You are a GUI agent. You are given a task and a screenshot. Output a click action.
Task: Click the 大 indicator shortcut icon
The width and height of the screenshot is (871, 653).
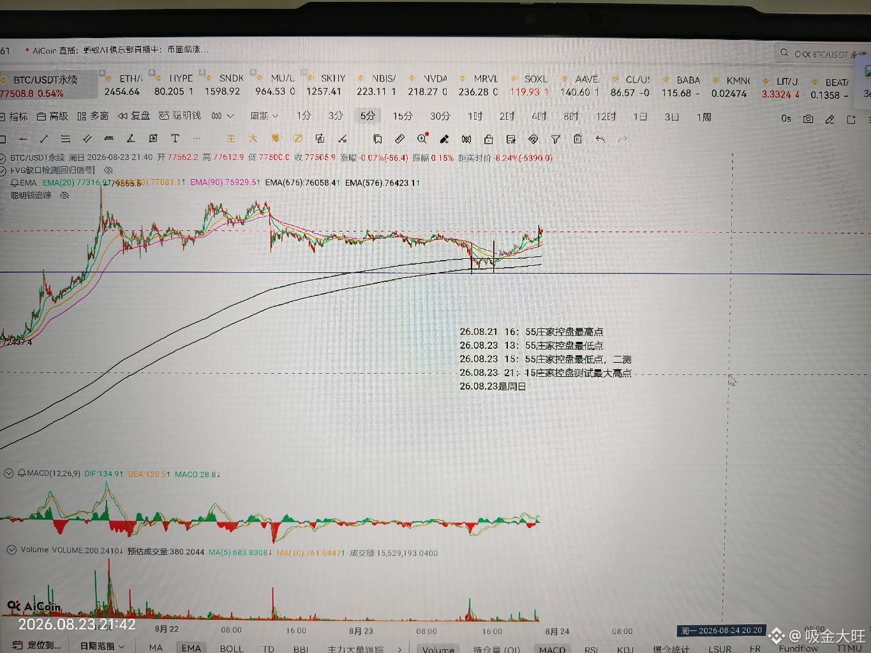pyautogui.click(x=253, y=138)
